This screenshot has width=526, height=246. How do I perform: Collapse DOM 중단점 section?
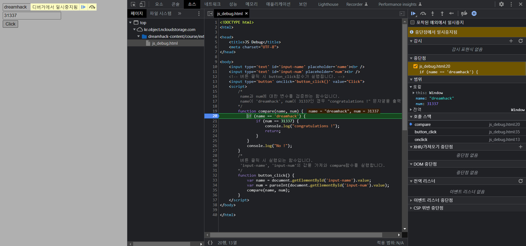click(x=411, y=164)
